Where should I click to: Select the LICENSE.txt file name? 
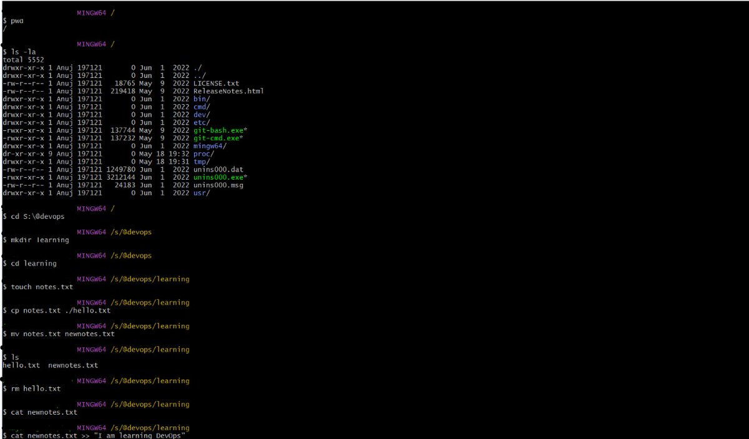[216, 83]
